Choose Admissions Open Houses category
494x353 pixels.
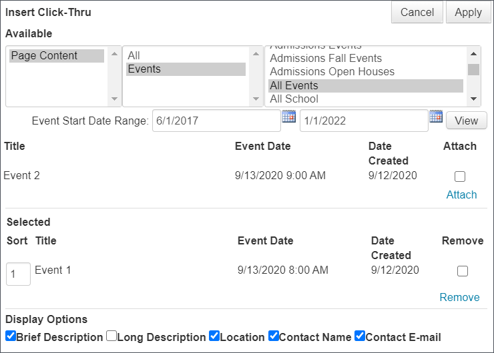(x=365, y=72)
